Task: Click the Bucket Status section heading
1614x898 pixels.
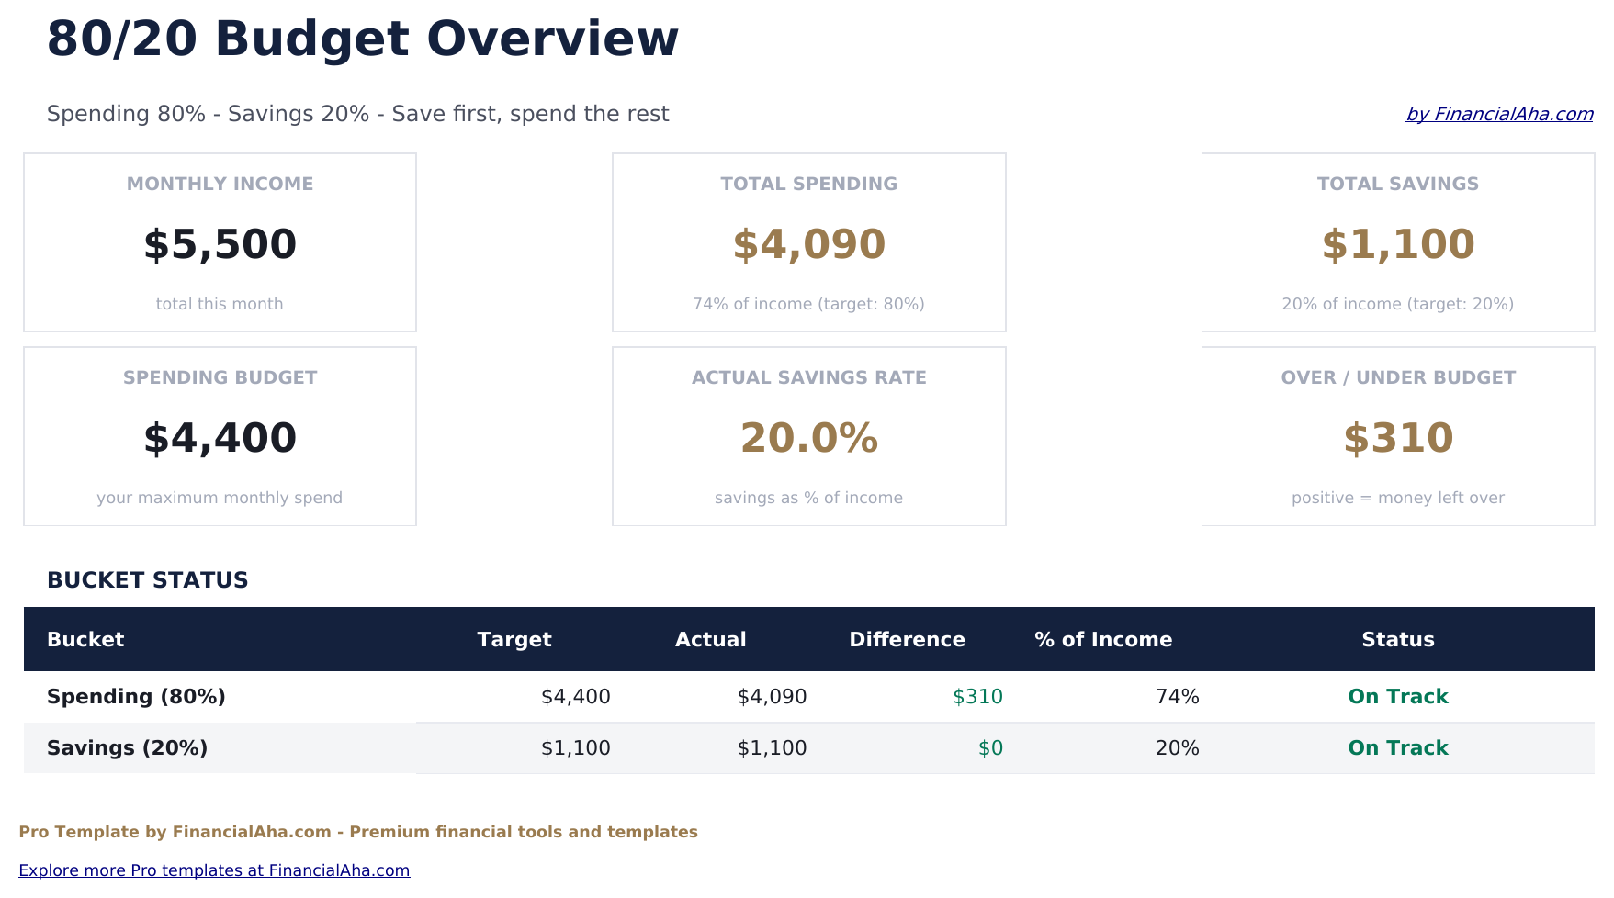Action: 148,580
